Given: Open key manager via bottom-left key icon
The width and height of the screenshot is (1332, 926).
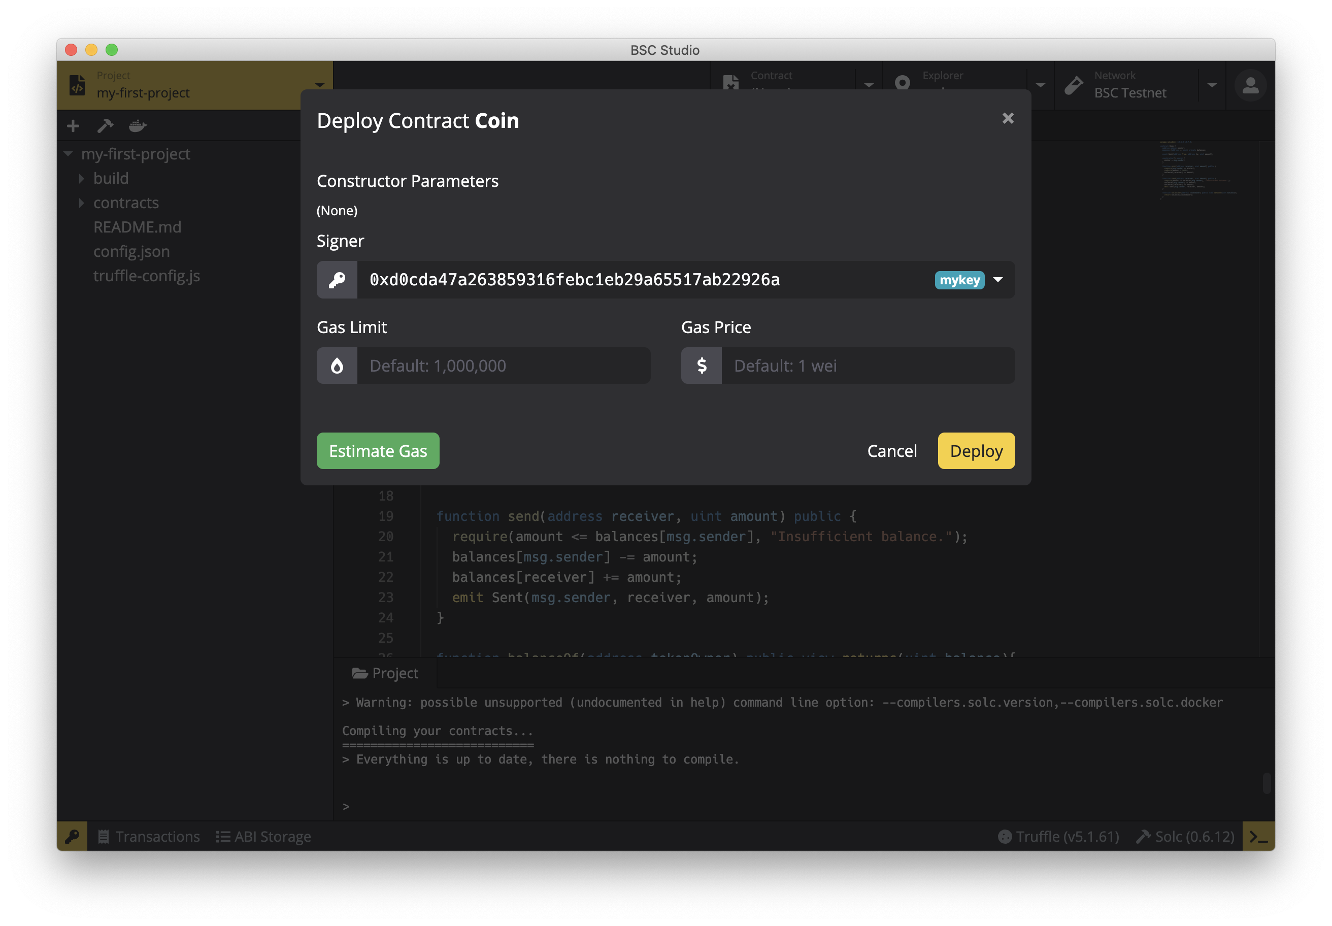Looking at the screenshot, I should [x=73, y=836].
